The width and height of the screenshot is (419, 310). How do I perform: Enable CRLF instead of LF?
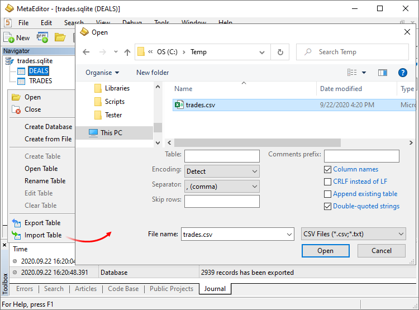pyautogui.click(x=327, y=182)
